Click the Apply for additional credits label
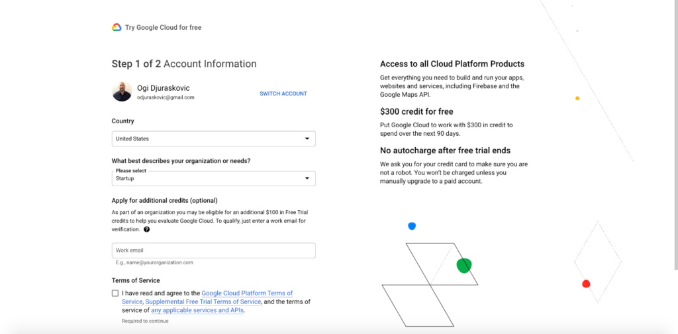 [164, 200]
